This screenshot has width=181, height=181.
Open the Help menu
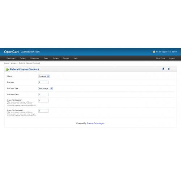76,58
